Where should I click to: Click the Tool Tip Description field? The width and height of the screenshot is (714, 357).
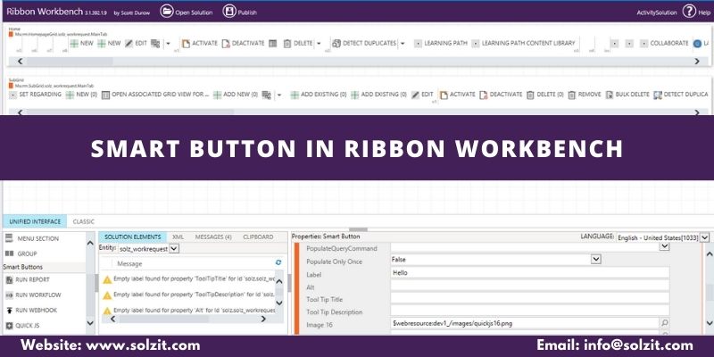click(530, 311)
